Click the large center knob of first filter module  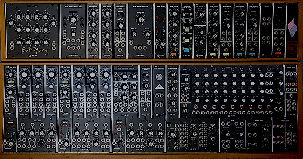coord(73,19)
